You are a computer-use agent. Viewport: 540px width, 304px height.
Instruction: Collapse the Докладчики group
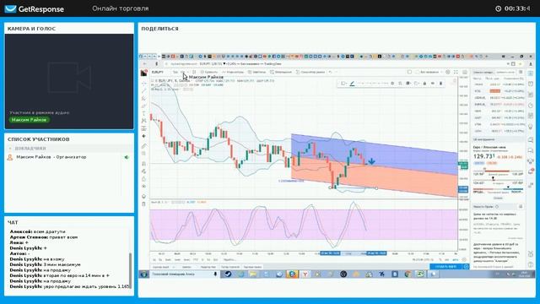pyautogui.click(x=10, y=149)
